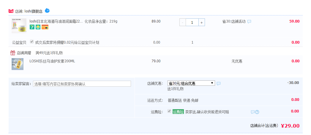Open the LOSHI乐丝马油护发素200ML gift link
Viewport: 311px width, 135px height.
(52, 61)
